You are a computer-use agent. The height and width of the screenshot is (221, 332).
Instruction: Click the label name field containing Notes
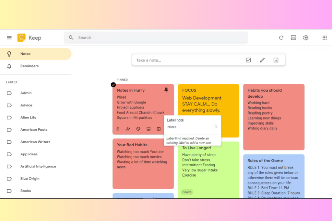(190, 127)
